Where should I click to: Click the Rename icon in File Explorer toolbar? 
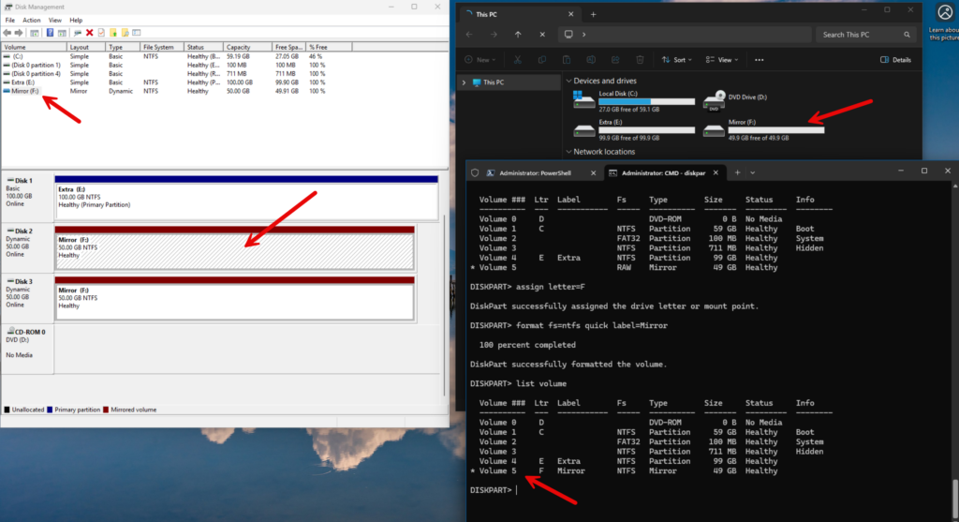point(591,60)
